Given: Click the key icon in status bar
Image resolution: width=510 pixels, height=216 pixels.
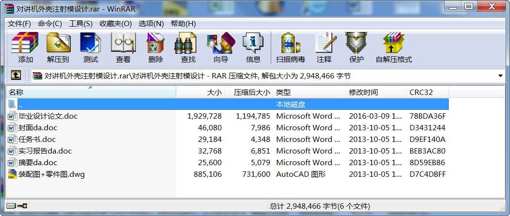Looking at the screenshot, I should [x=23, y=206].
